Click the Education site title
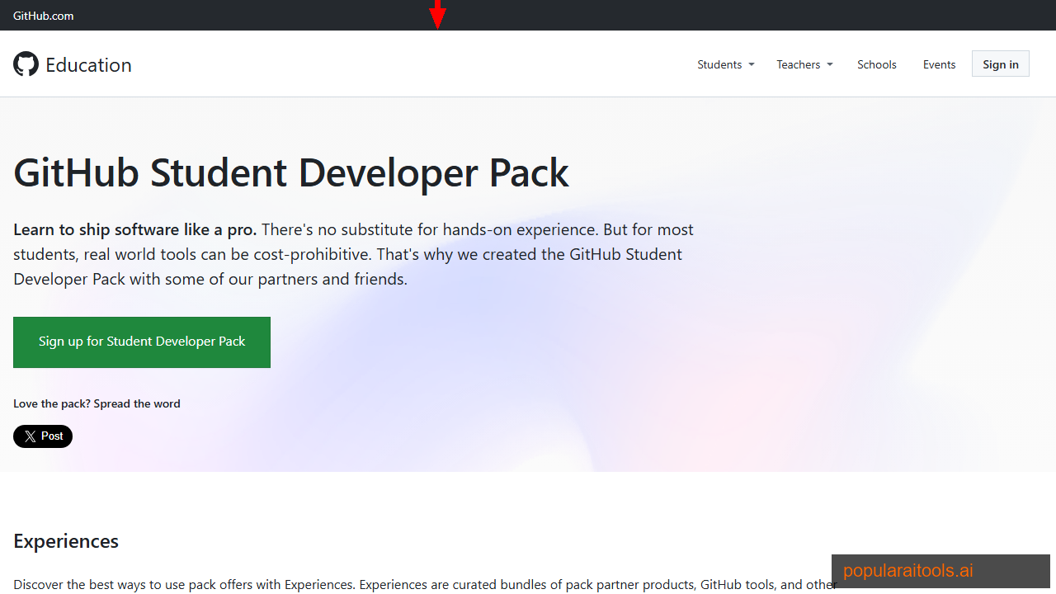 (88, 65)
